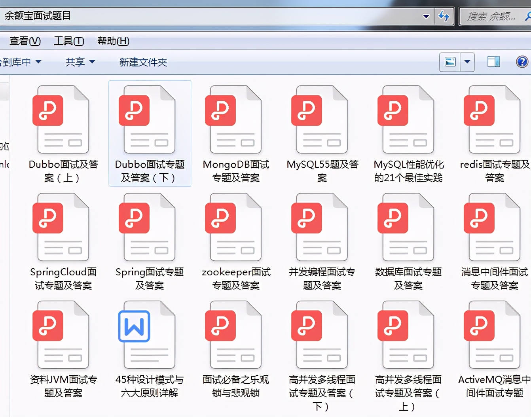Select the redis面试专题及答案 file icon
This screenshot has width=531, height=417.
click(x=492, y=119)
